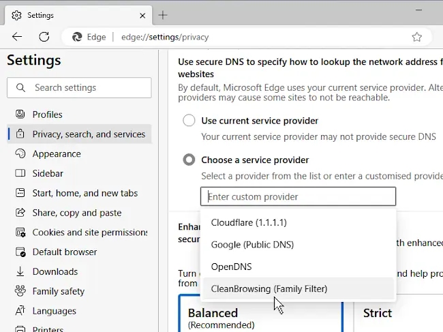Screen dimensions: 443x332
Task: Click the Profiles sidebar icon
Action: click(x=20, y=114)
